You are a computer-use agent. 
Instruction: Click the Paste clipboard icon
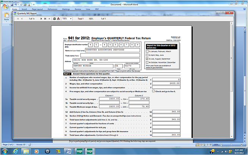tap(6, 15)
